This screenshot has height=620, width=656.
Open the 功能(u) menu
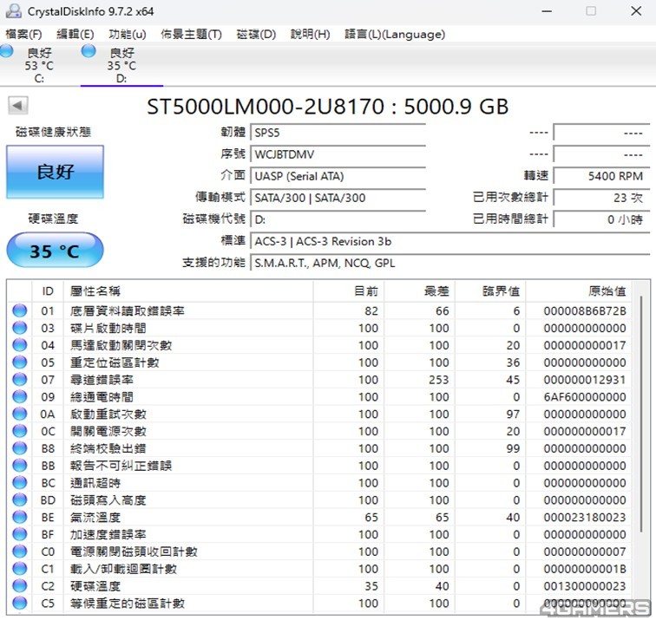(127, 35)
